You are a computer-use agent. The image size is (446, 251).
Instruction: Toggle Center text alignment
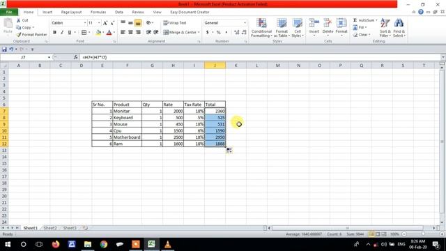point(130,33)
